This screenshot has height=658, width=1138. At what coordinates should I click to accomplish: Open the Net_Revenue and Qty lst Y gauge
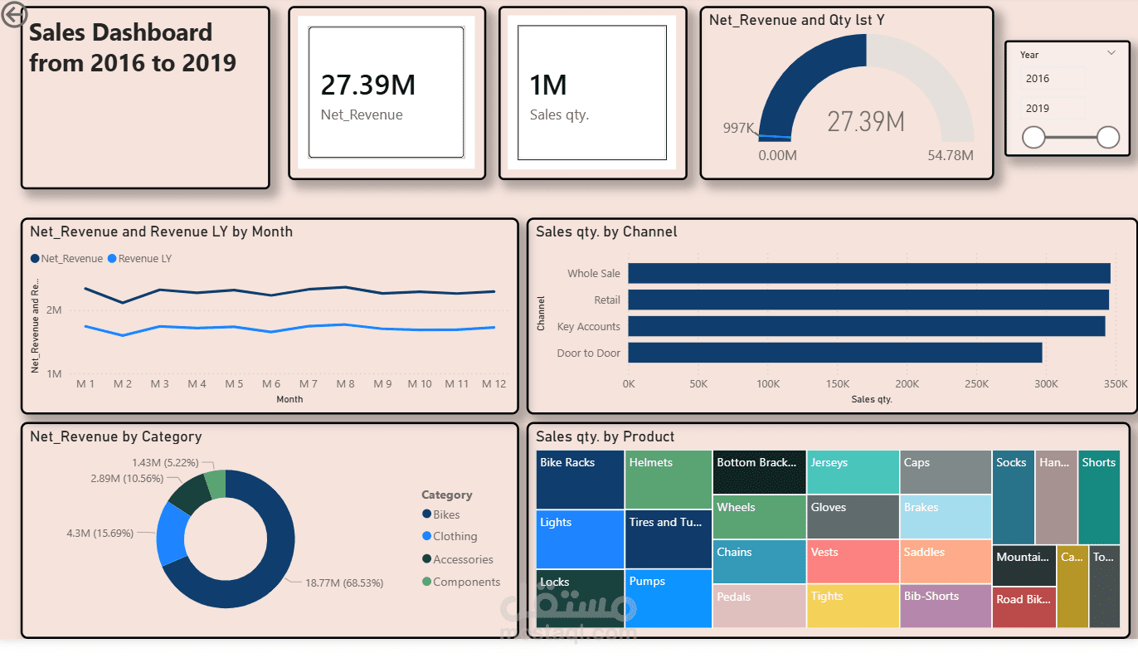pyautogui.click(x=846, y=91)
